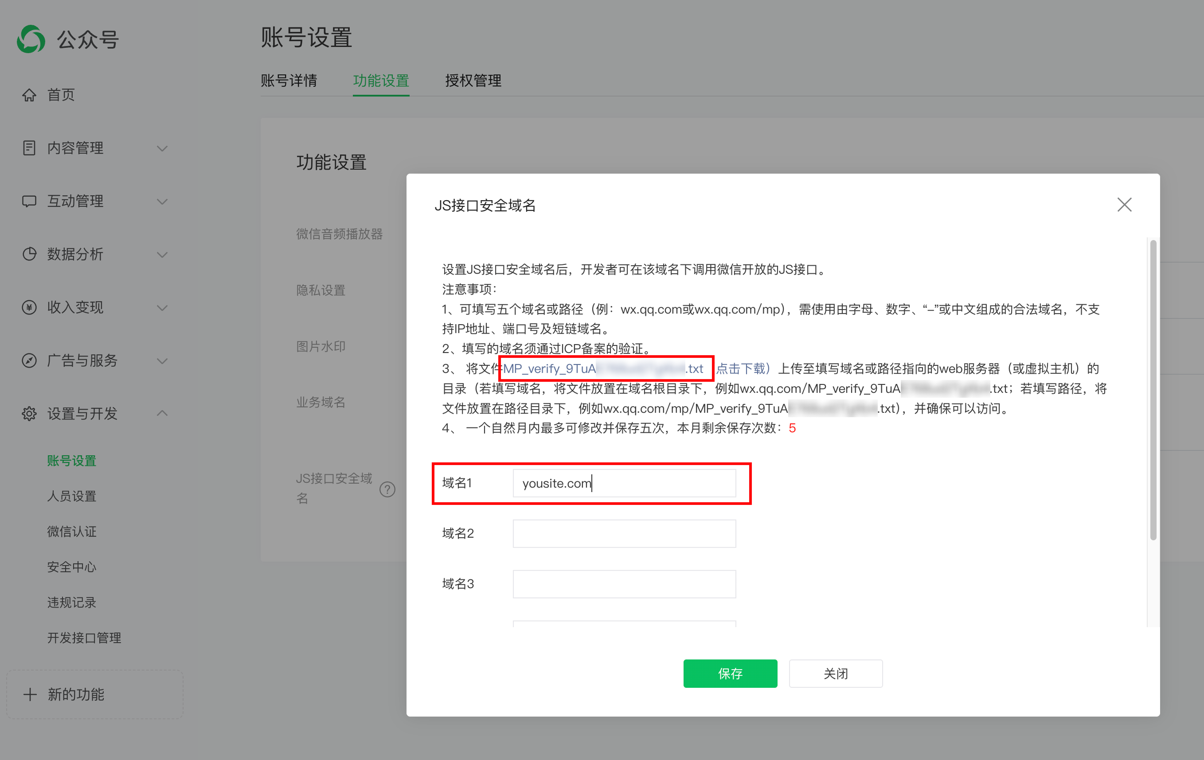Open 首页 in the sidebar
The width and height of the screenshot is (1204, 760).
pos(61,94)
